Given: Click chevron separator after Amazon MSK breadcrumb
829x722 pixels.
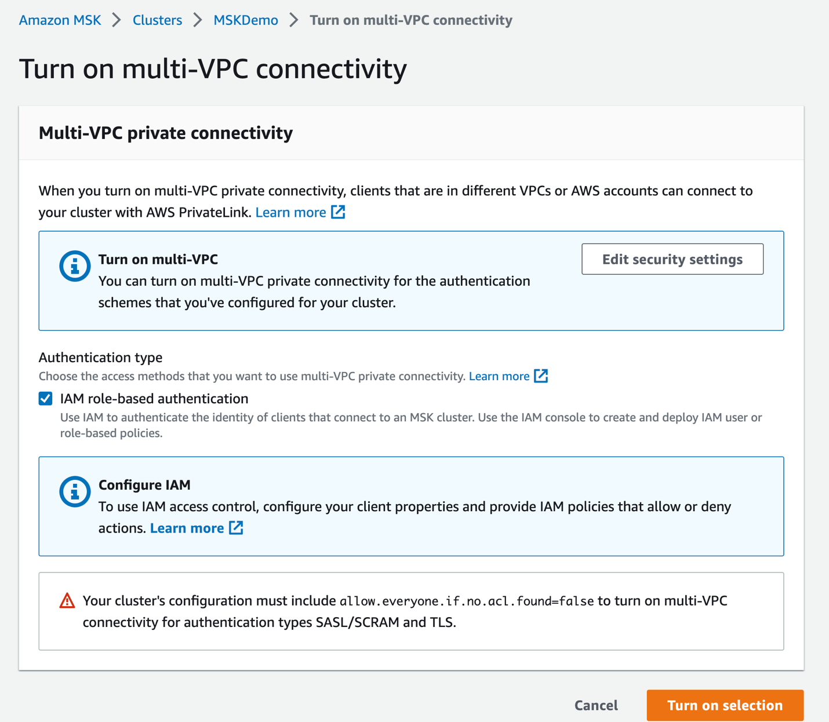Looking at the screenshot, I should [117, 20].
